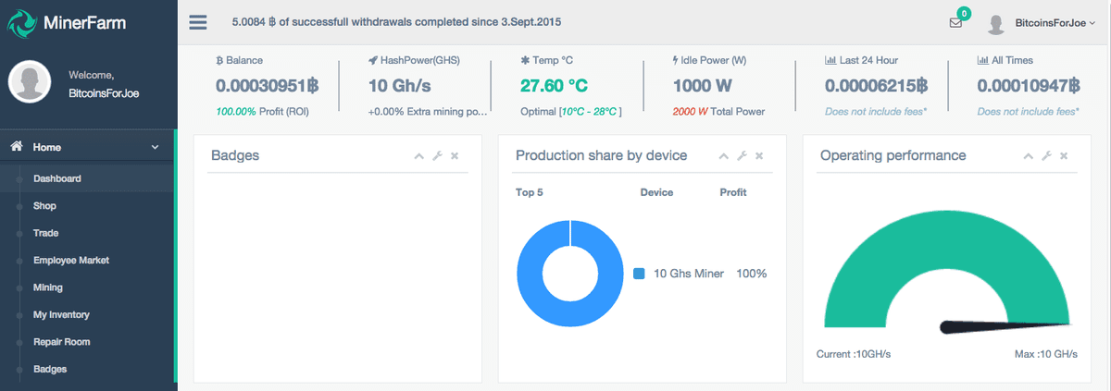
Task: Open the mail notifications envelope icon
Action: [955, 23]
